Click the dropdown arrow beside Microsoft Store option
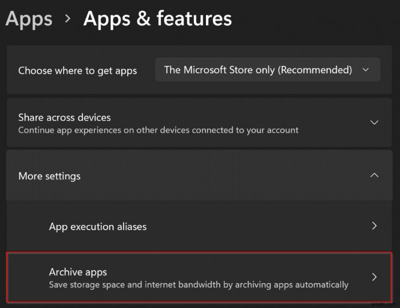The image size is (400, 308). point(366,70)
